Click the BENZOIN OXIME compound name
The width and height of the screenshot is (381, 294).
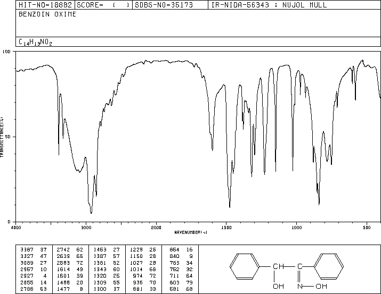pos(47,14)
